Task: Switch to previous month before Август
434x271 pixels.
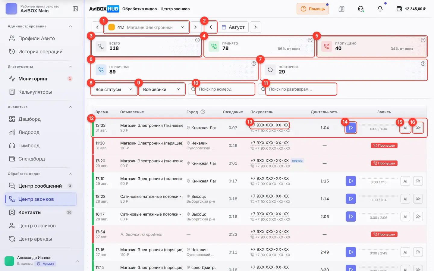Action: pos(211,27)
